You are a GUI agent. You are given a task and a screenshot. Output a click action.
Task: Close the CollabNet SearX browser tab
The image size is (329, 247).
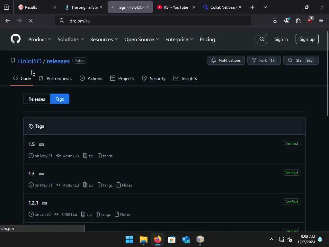tap(240, 7)
